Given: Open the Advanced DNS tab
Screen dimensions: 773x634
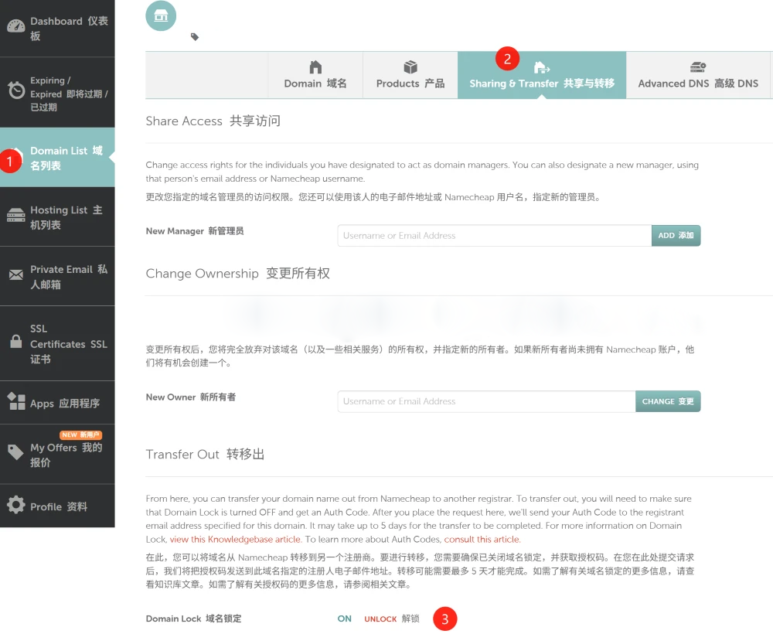Looking at the screenshot, I should (697, 75).
